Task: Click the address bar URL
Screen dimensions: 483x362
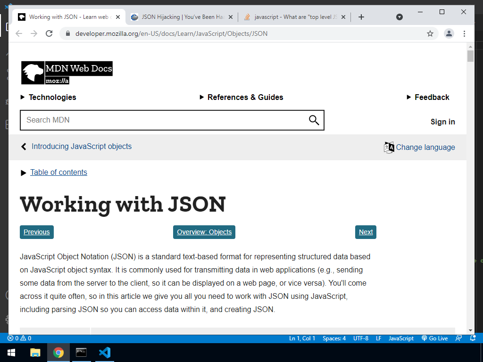Action: coord(171,33)
